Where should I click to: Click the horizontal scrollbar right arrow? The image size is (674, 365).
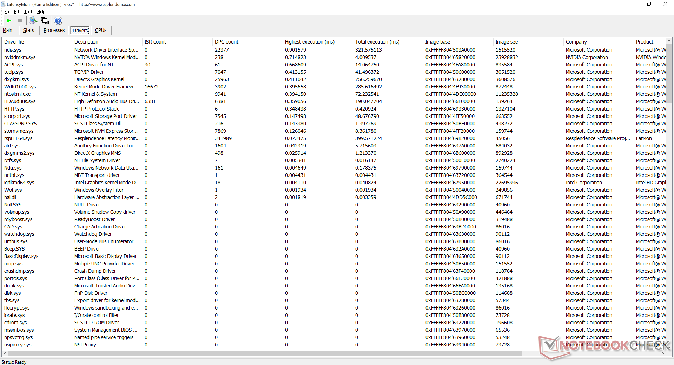point(663,353)
